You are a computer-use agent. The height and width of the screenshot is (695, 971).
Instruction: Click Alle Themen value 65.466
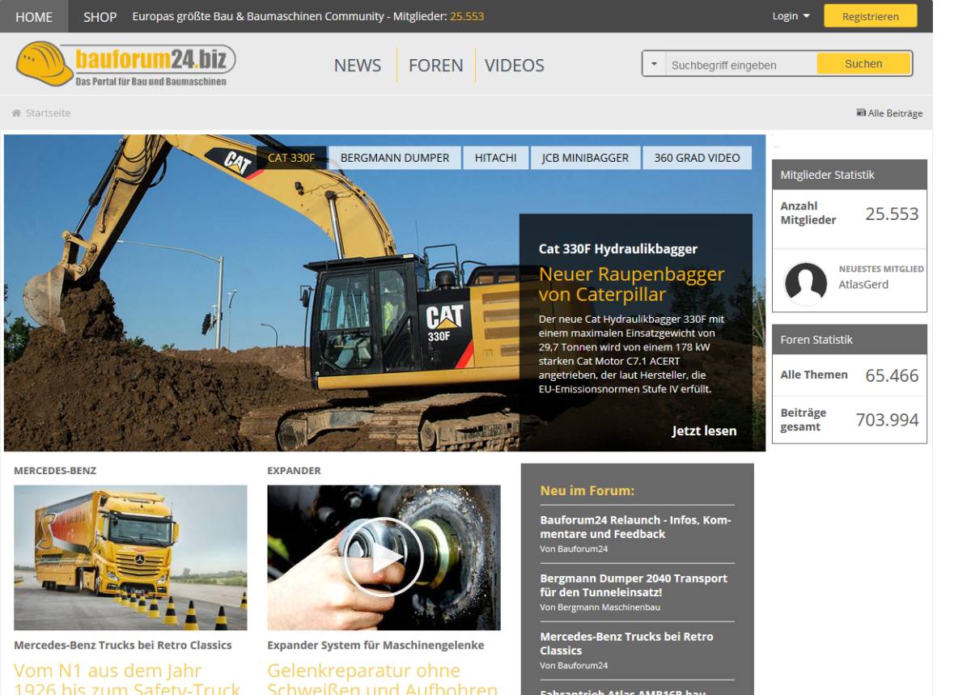(892, 375)
